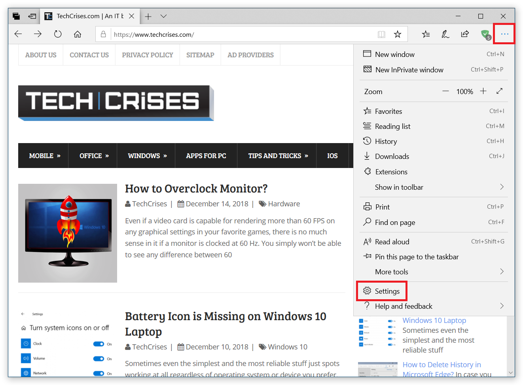This screenshot has width=523, height=385.
Task: Click the Tech Crises logo
Action: point(116,103)
